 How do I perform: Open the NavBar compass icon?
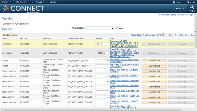tap(192, 7)
